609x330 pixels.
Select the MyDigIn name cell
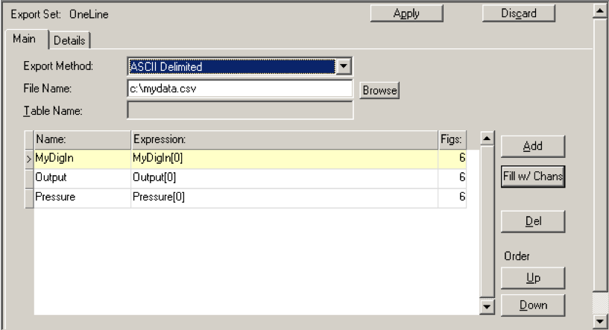(82, 158)
